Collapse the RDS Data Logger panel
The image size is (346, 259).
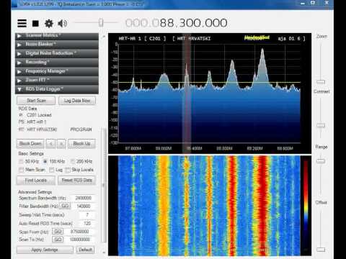pos(57,89)
